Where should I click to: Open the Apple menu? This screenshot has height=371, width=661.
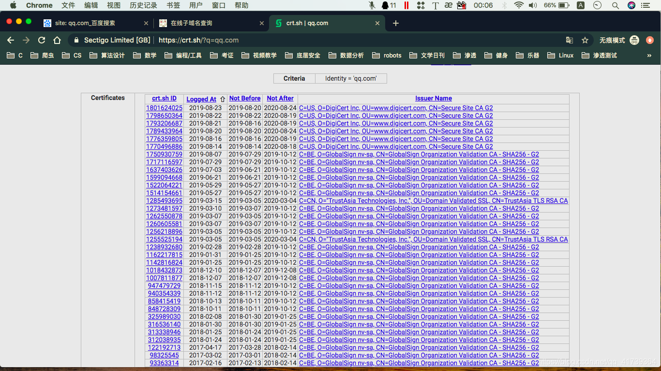pyautogui.click(x=13, y=5)
